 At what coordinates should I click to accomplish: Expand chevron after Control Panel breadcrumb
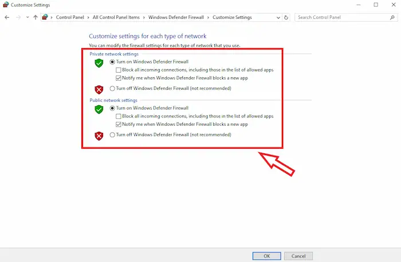click(x=88, y=18)
